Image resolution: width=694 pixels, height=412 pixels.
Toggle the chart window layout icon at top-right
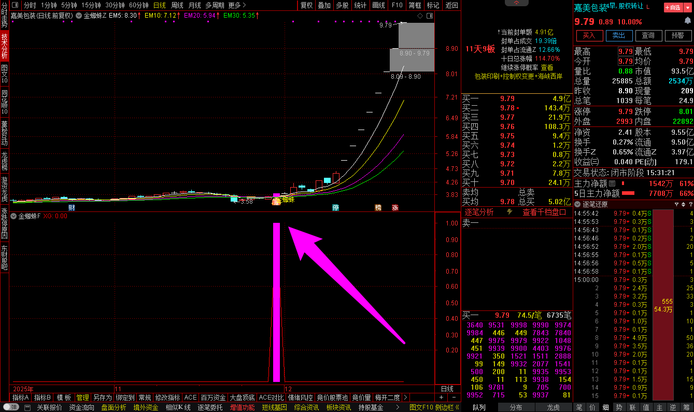tap(429, 16)
